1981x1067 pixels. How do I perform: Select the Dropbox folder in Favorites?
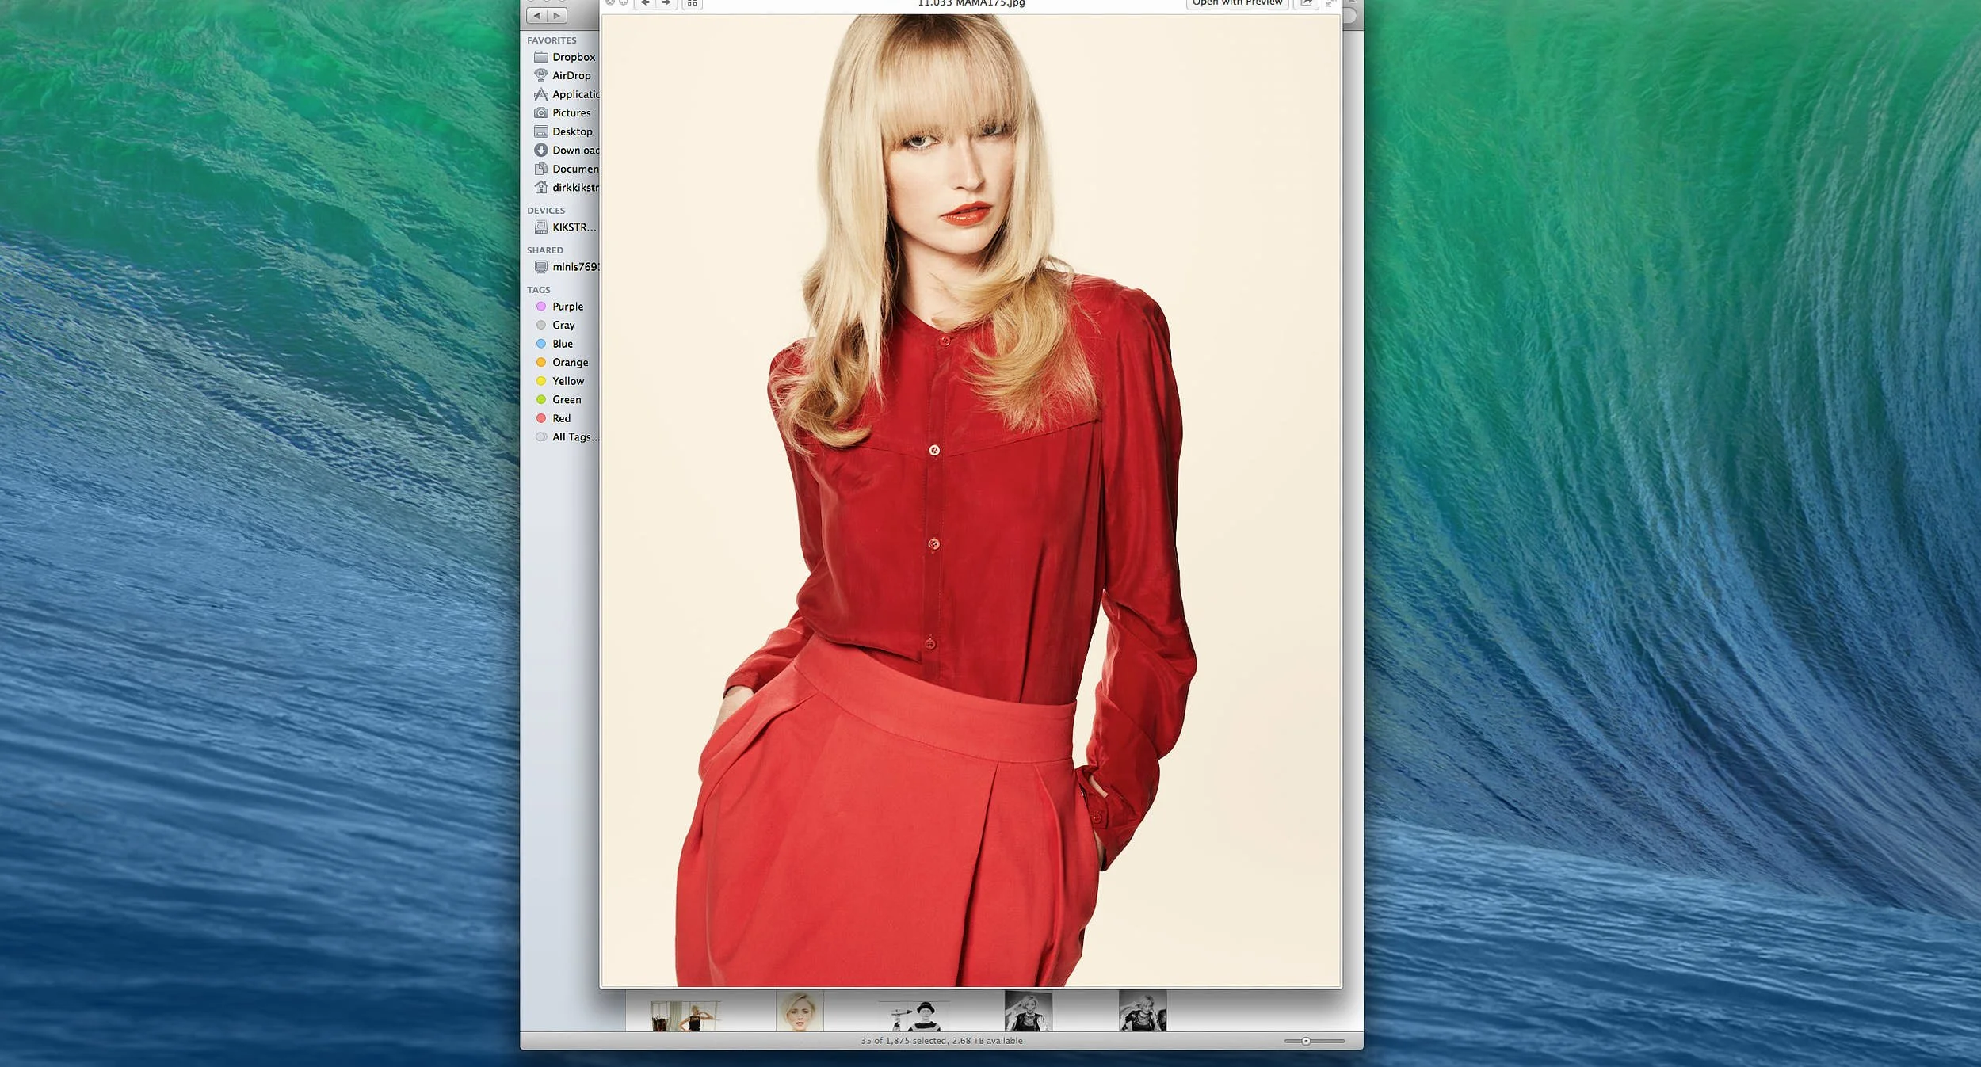coord(574,56)
